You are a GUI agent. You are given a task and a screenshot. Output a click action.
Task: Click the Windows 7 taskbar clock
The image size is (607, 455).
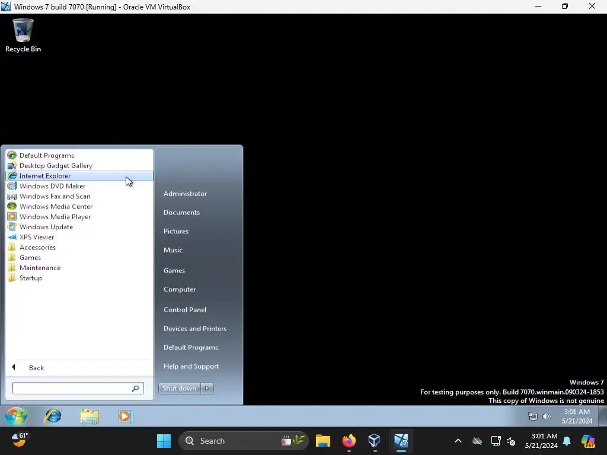pyautogui.click(x=577, y=416)
